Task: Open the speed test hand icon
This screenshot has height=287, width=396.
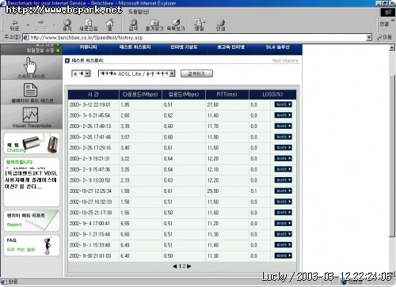Action: (x=30, y=66)
